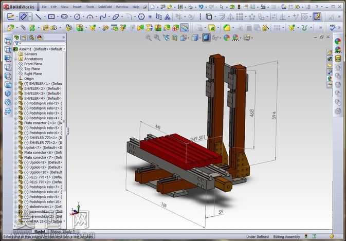Viewport: 346px width, 241px height.
Task: Toggle the Hide/Show Items glasses icon
Action: click(x=214, y=38)
